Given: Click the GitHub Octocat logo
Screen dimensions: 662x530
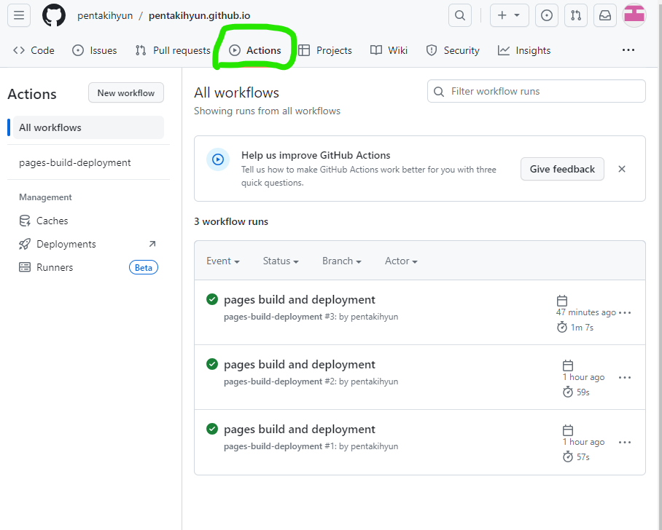Looking at the screenshot, I should [x=54, y=15].
